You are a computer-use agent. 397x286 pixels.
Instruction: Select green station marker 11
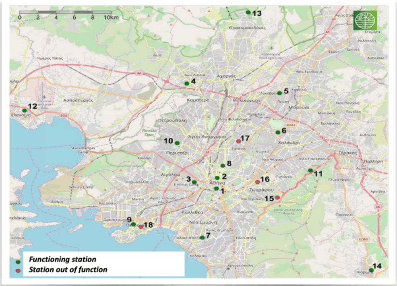[310, 170]
